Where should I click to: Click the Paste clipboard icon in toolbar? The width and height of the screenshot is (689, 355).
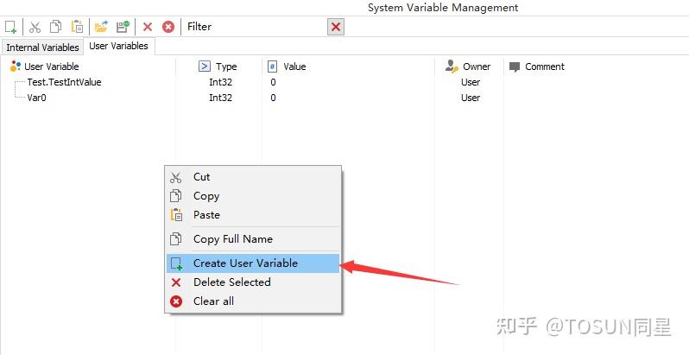pyautogui.click(x=78, y=27)
